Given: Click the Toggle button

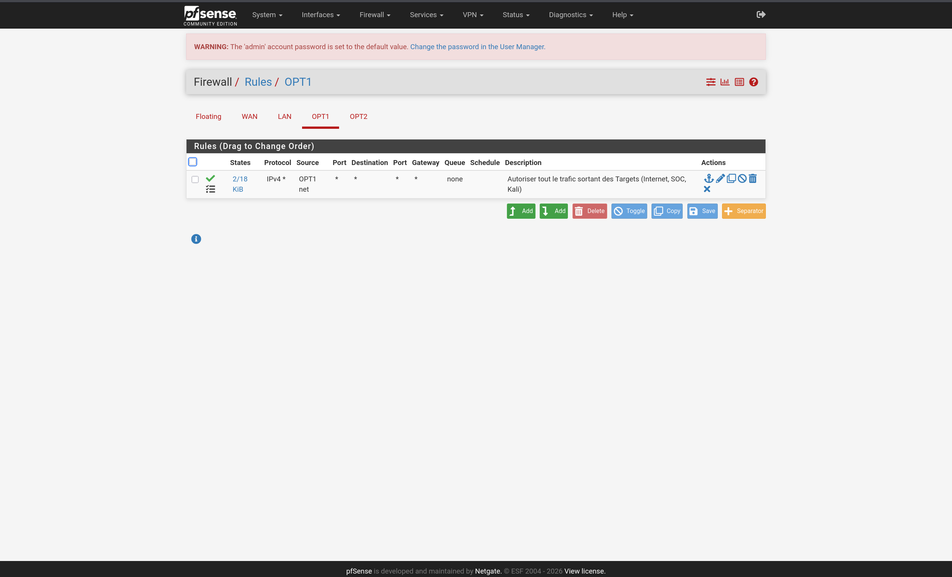Looking at the screenshot, I should point(629,211).
